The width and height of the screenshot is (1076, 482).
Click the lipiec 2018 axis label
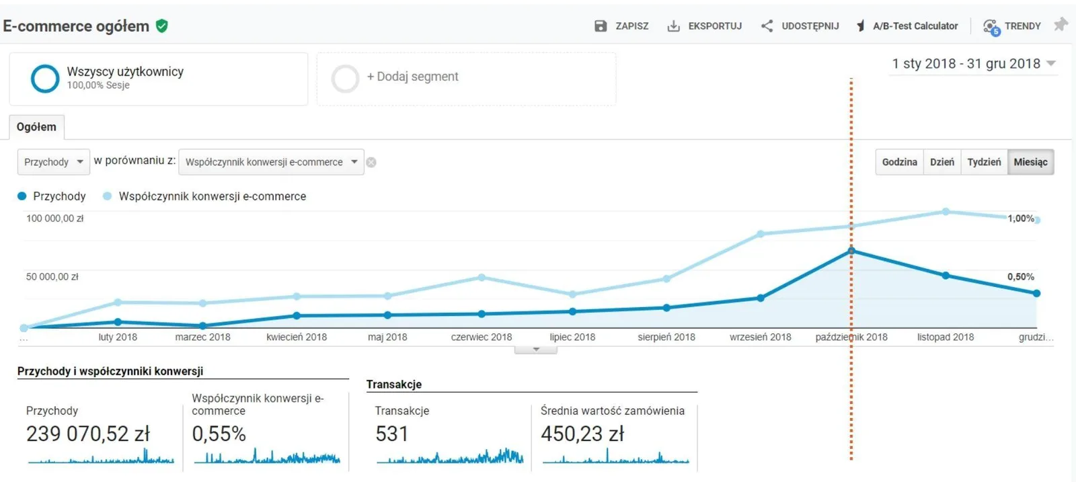[572, 337]
